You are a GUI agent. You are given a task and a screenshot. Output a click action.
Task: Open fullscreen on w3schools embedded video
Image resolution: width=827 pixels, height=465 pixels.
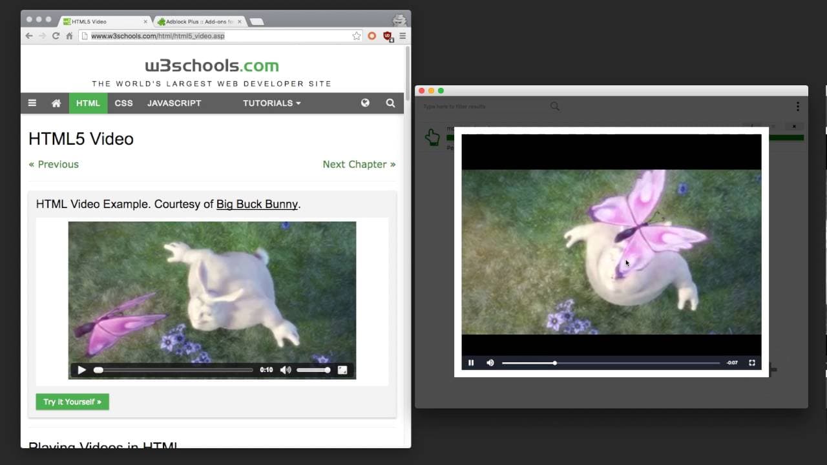(342, 370)
